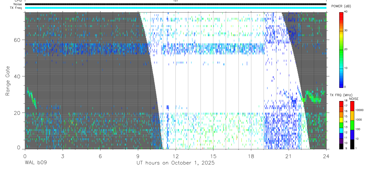Select the 18 UT hour tick label
This screenshot has height=169, width=367.
[251, 156]
